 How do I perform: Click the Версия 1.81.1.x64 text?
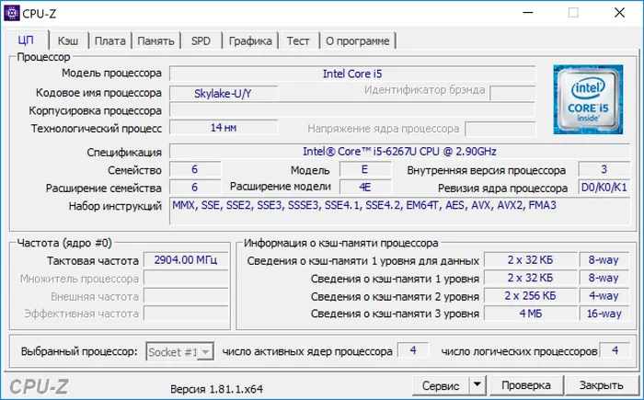pos(216,388)
